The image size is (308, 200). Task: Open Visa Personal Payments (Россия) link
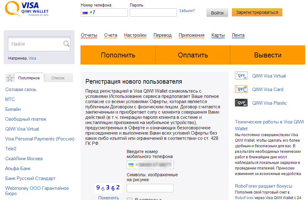tap(40, 139)
